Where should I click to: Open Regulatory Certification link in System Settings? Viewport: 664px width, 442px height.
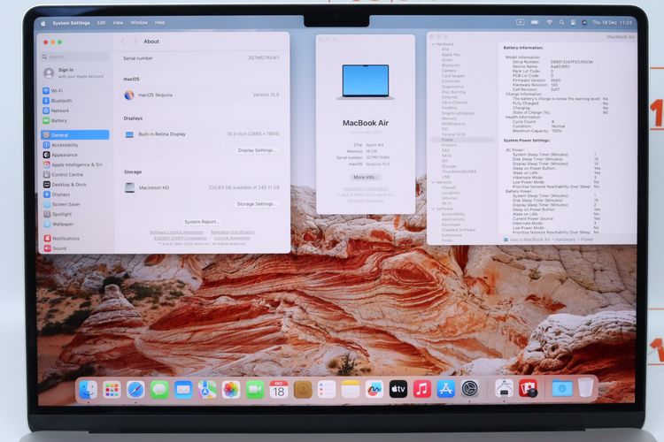233,232
